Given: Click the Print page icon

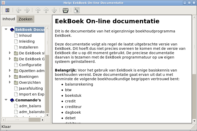Looking at the screenshot, I should (x=66, y=10).
